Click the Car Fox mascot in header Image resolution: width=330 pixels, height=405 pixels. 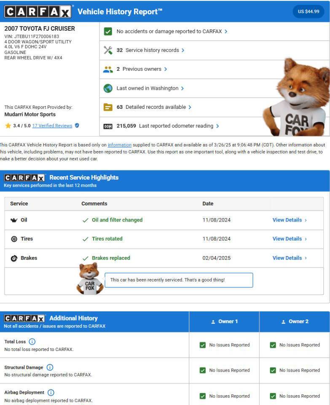[x=296, y=97]
